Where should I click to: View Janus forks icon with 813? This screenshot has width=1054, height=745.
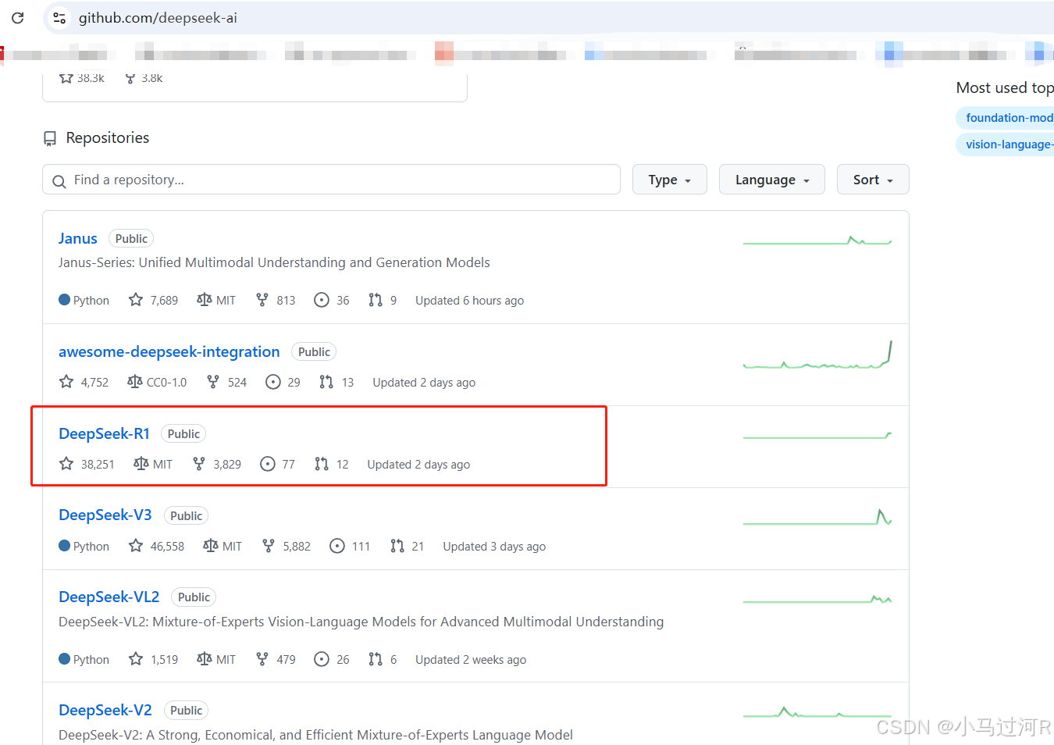[x=262, y=300]
